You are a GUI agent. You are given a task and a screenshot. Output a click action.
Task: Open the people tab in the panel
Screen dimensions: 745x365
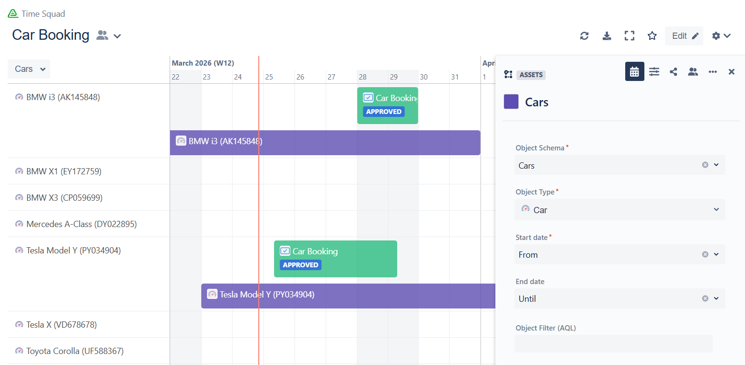[x=693, y=72]
